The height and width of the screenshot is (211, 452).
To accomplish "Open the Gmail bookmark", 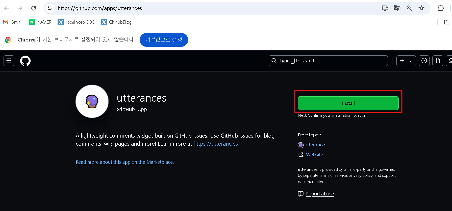I will click(x=13, y=22).
